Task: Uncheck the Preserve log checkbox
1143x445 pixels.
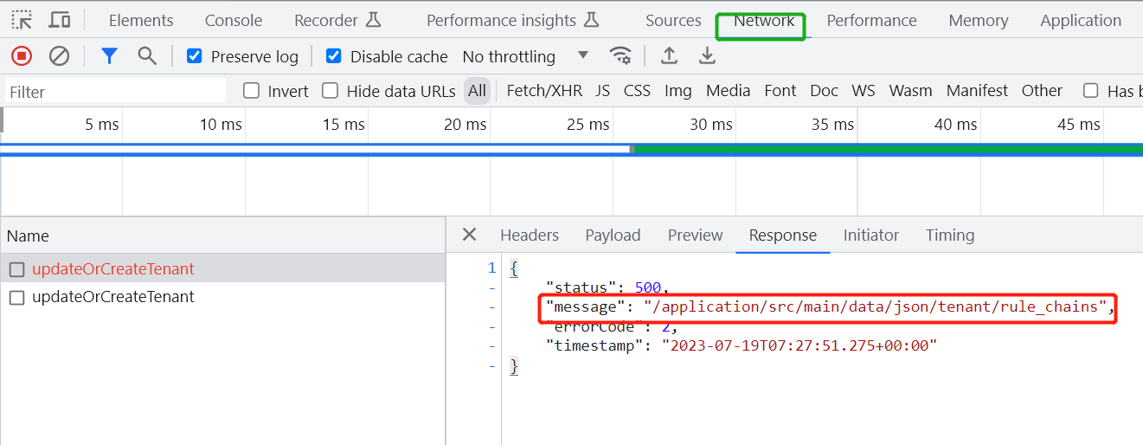Action: [195, 56]
